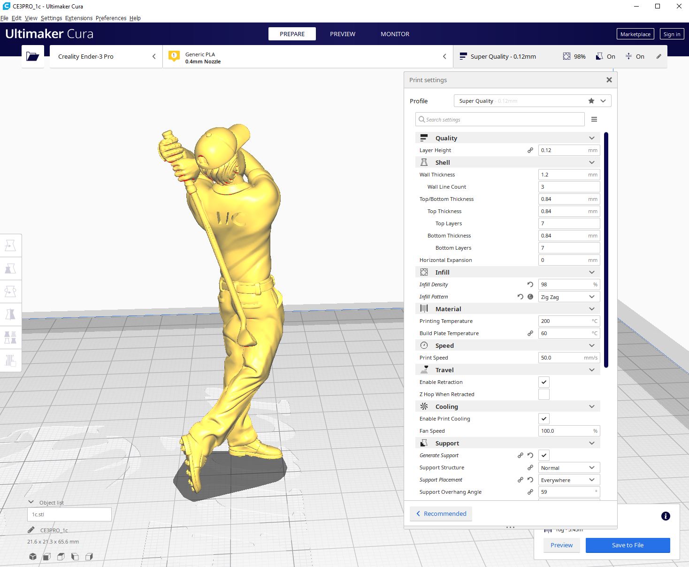689x567 pixels.
Task: Click the info icon above Save to File
Action: tap(665, 516)
